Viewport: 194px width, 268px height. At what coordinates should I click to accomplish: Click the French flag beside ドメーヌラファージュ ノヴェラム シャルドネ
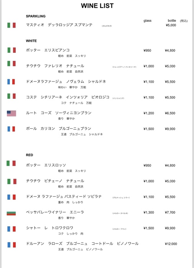coord(11,82)
